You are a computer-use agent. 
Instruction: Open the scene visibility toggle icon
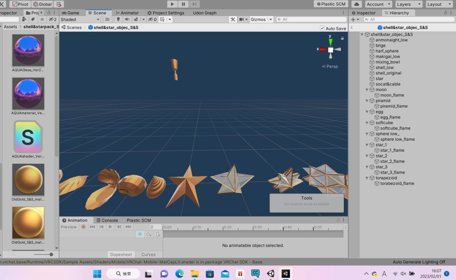151,20
